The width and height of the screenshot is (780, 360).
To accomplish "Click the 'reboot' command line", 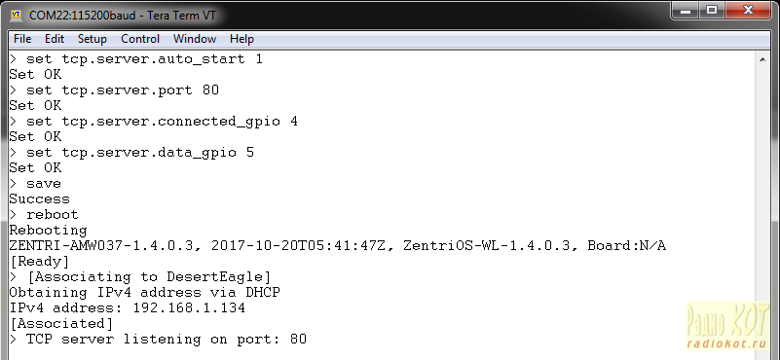I will tap(44, 215).
